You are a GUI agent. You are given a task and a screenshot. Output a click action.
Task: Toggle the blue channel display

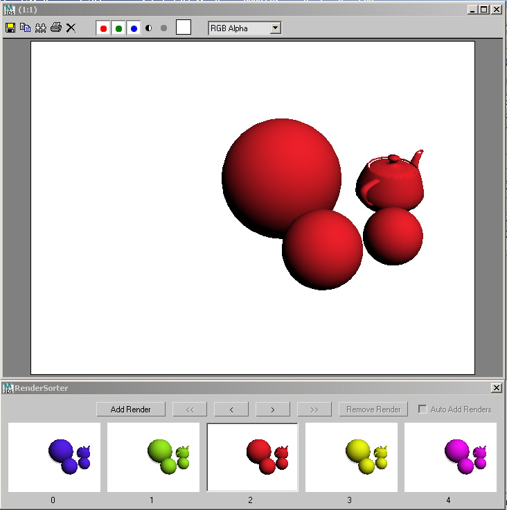[134, 28]
